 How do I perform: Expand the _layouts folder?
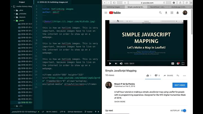click(x=14, y=17)
